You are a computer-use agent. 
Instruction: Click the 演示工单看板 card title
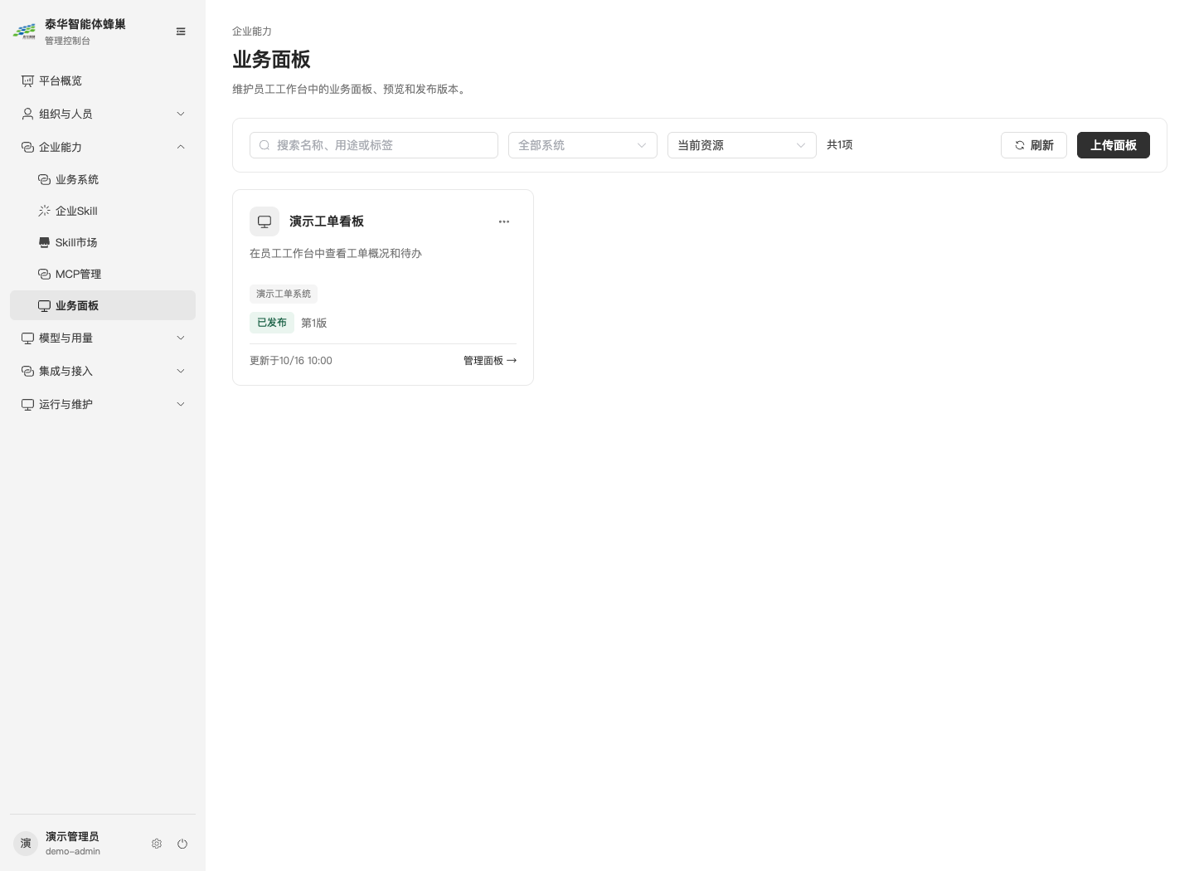pos(327,221)
